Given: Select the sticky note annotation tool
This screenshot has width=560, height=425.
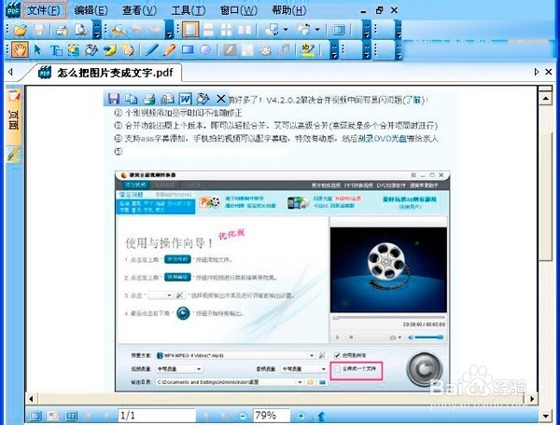Looking at the screenshot, I should click(128, 50).
